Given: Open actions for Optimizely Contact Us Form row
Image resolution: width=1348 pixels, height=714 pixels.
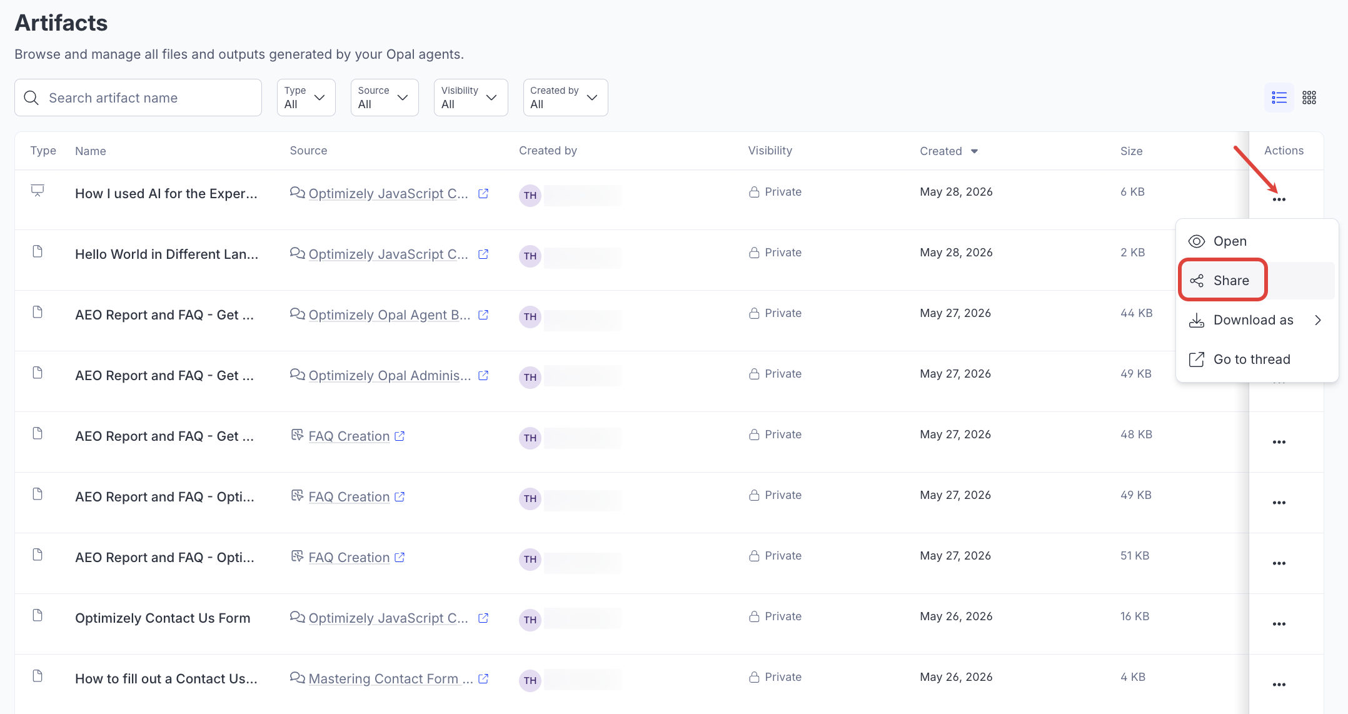Looking at the screenshot, I should point(1279,624).
